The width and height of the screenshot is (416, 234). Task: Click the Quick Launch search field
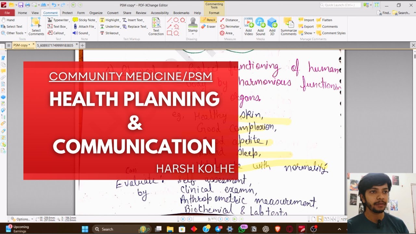click(x=340, y=5)
